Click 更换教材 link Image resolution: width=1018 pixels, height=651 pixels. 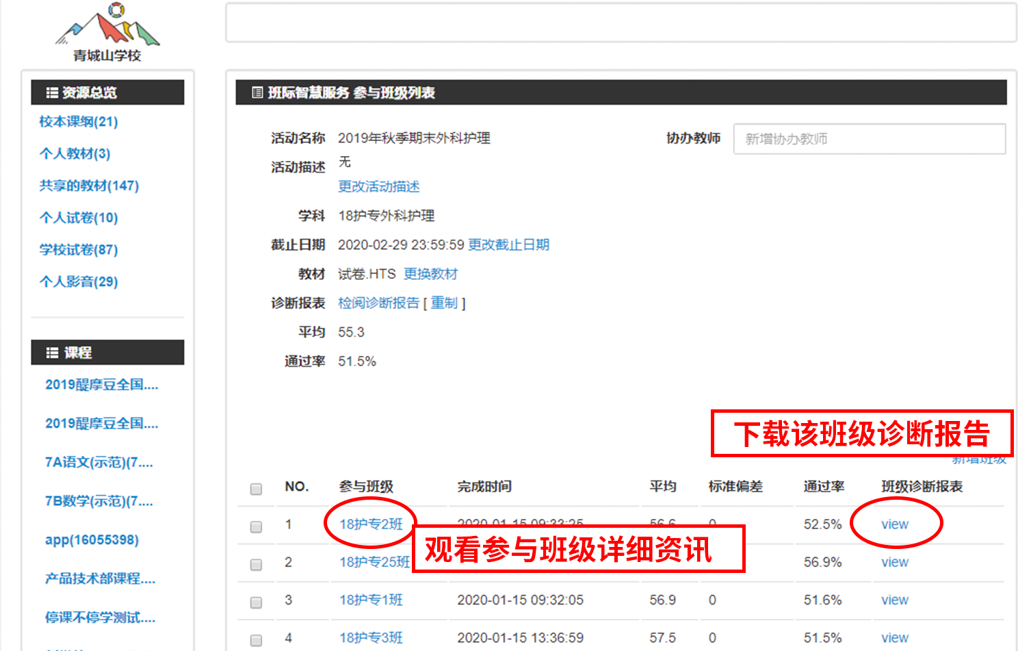pyautogui.click(x=430, y=274)
